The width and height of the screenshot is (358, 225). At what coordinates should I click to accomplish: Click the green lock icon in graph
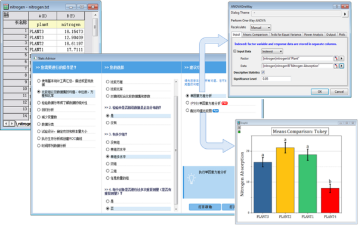(239, 132)
